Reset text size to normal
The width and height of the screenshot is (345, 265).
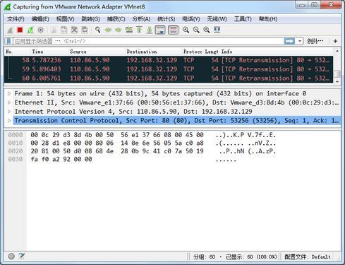[207, 30]
